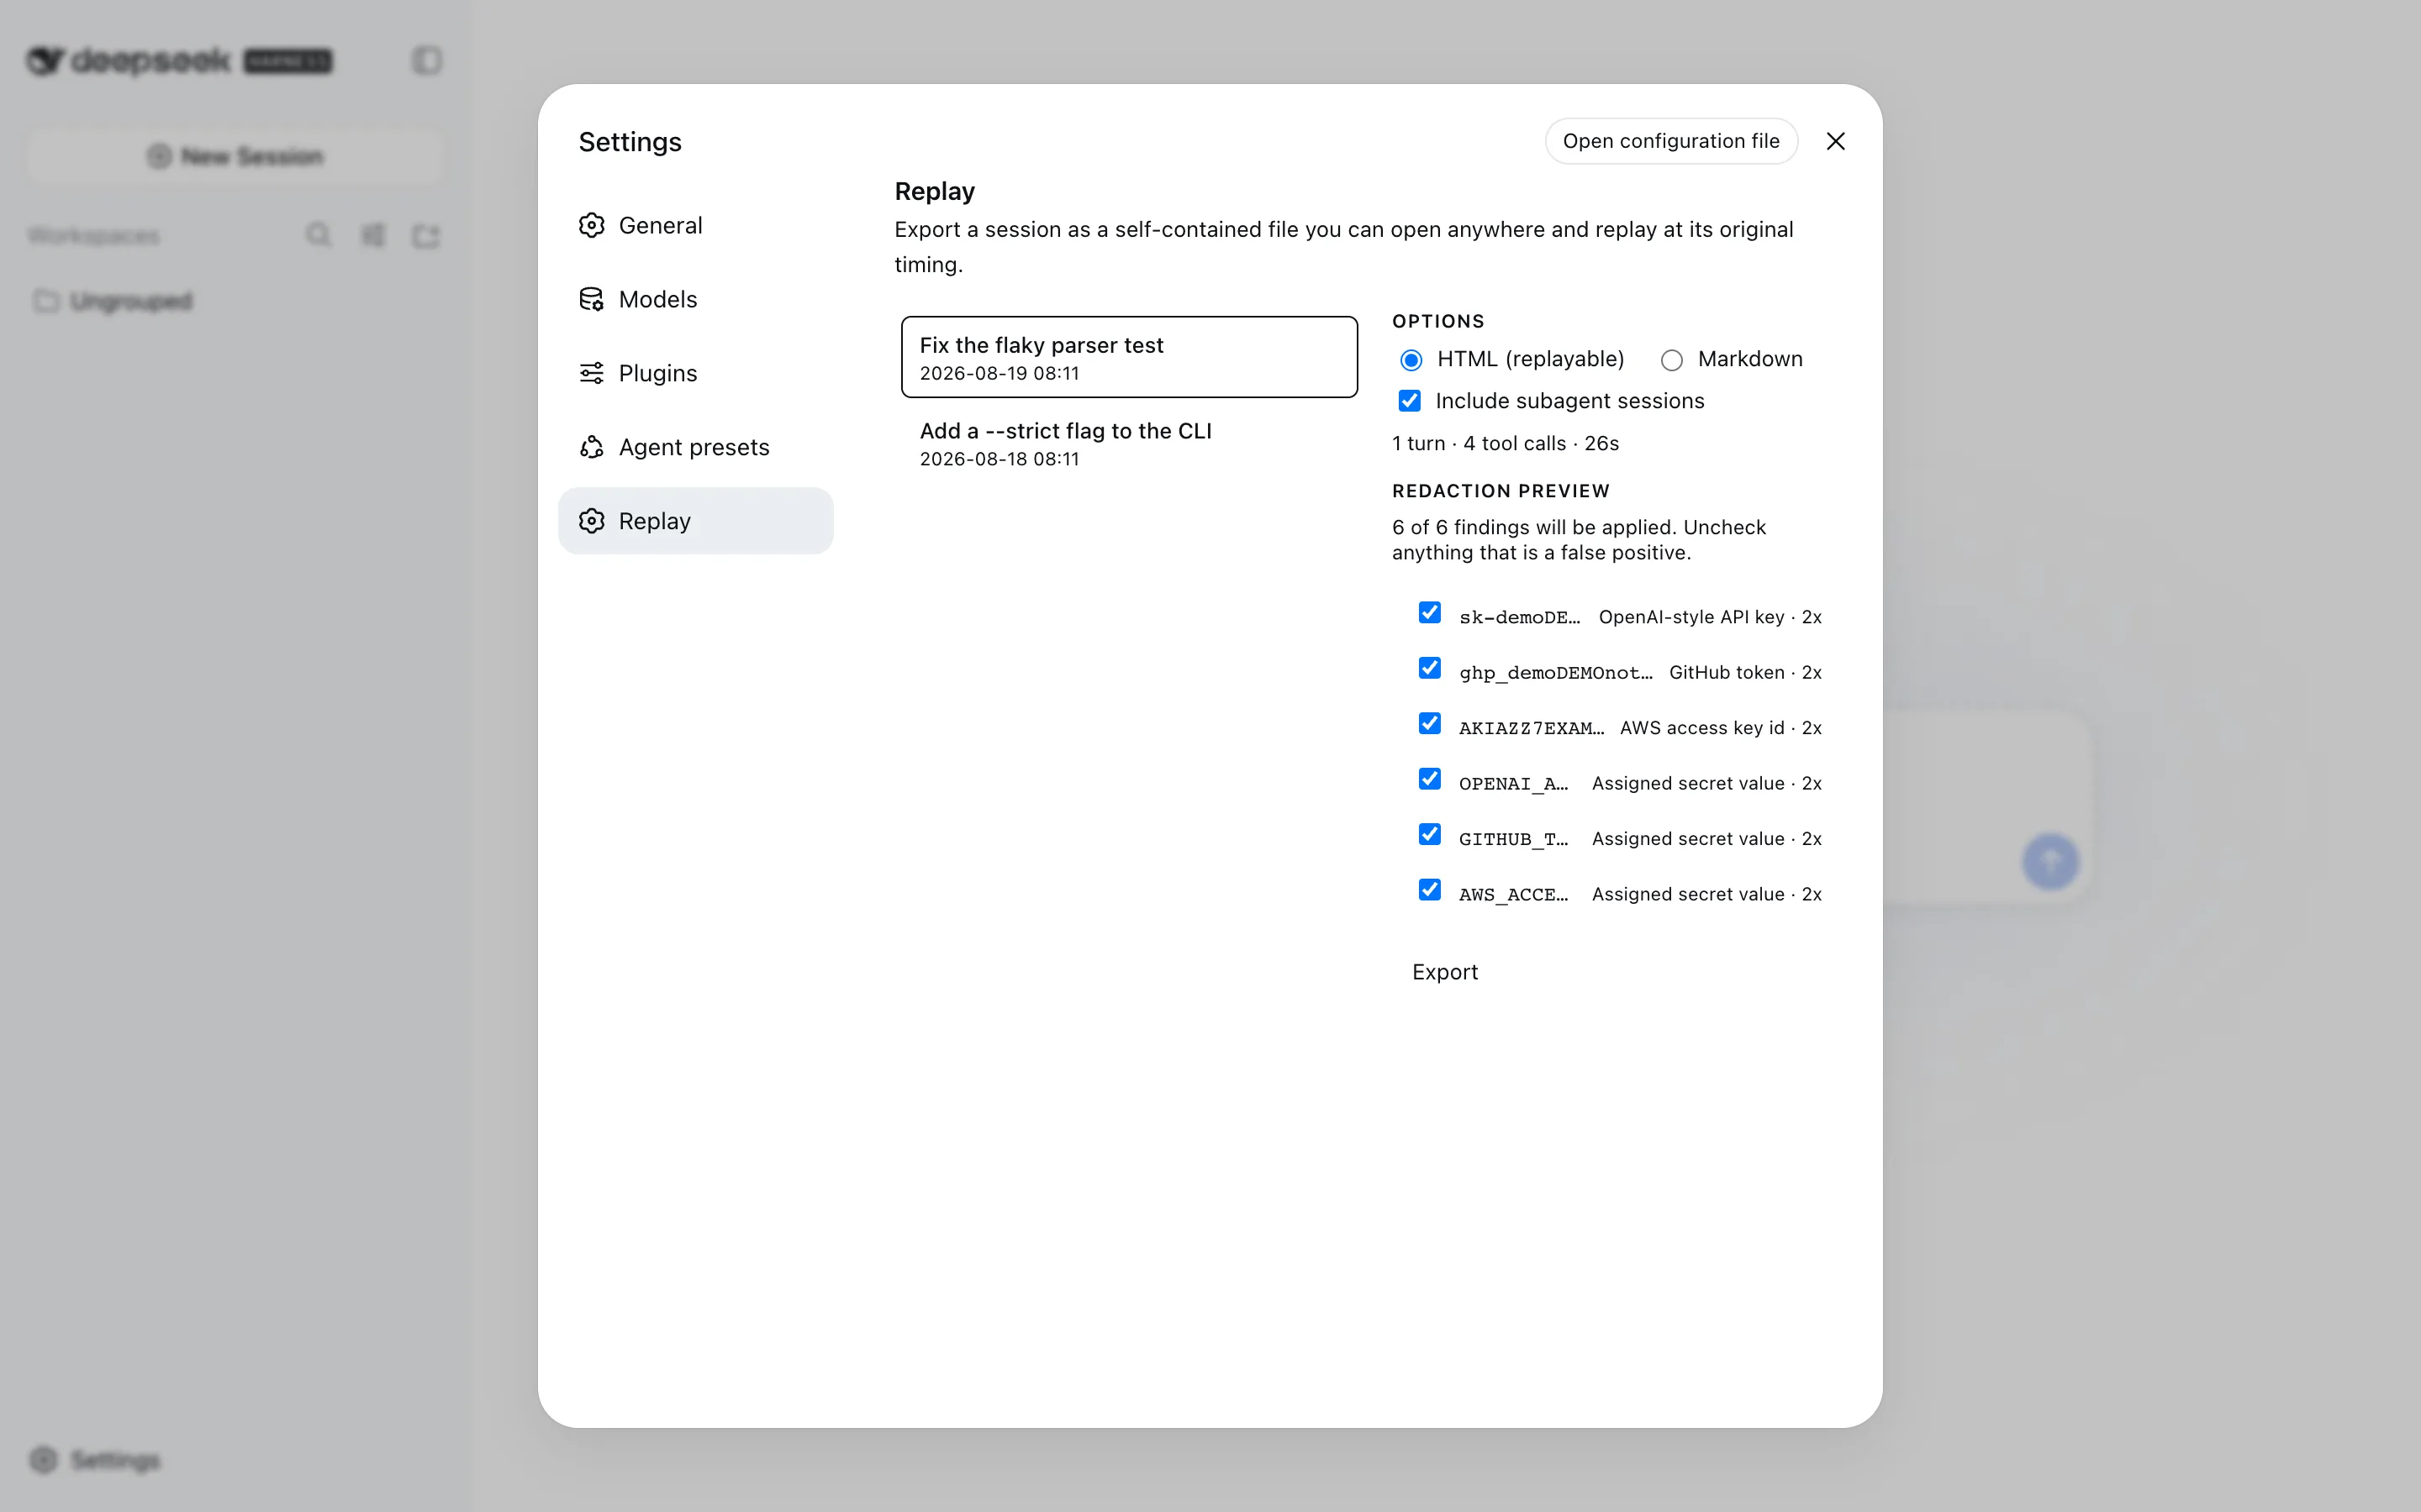The width and height of the screenshot is (2421, 1512).
Task: Uncheck the ghp_demoDEMOnot GitHub token finding
Action: [x=1430, y=668]
